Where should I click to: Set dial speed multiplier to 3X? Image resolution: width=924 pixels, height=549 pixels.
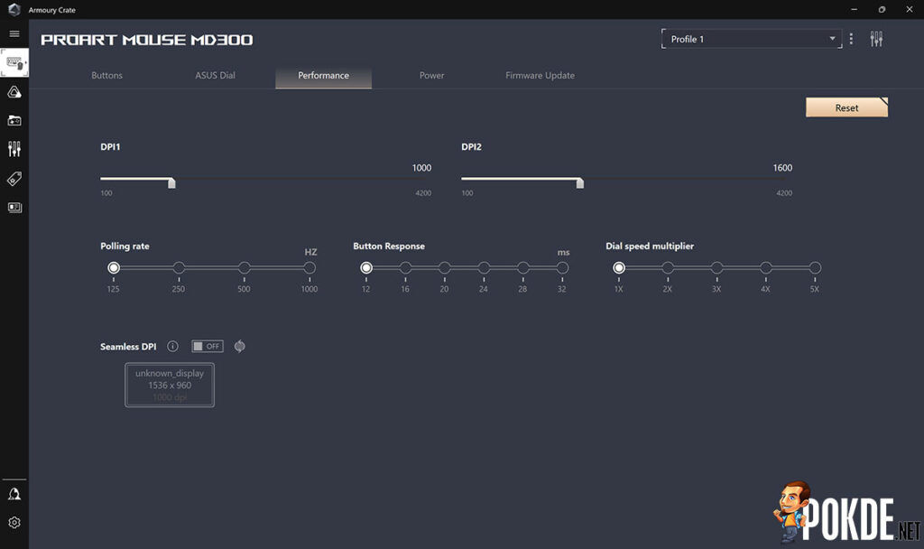coord(716,267)
